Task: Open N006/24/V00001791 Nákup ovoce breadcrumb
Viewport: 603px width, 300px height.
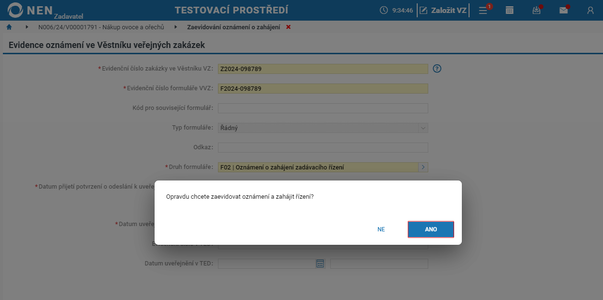Action: click(x=101, y=27)
